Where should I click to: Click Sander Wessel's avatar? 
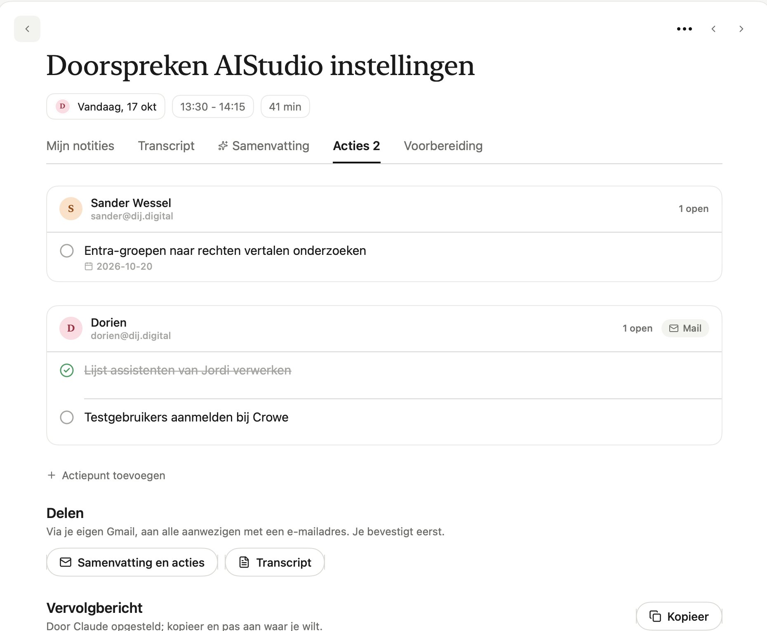pyautogui.click(x=71, y=209)
